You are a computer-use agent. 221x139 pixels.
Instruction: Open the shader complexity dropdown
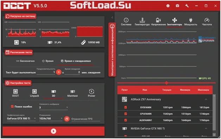[x=53, y=108]
